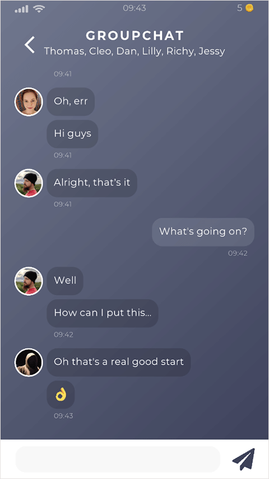Select the 'How can I put this...' message

pyautogui.click(x=103, y=313)
